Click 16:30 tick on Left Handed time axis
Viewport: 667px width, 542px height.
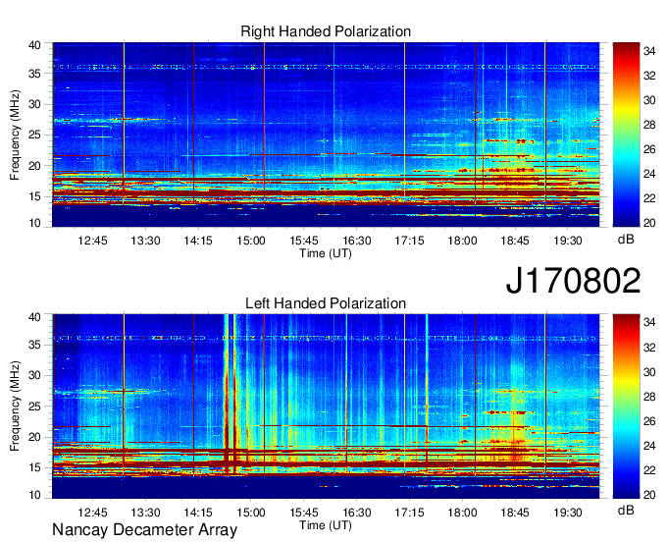pos(357,513)
